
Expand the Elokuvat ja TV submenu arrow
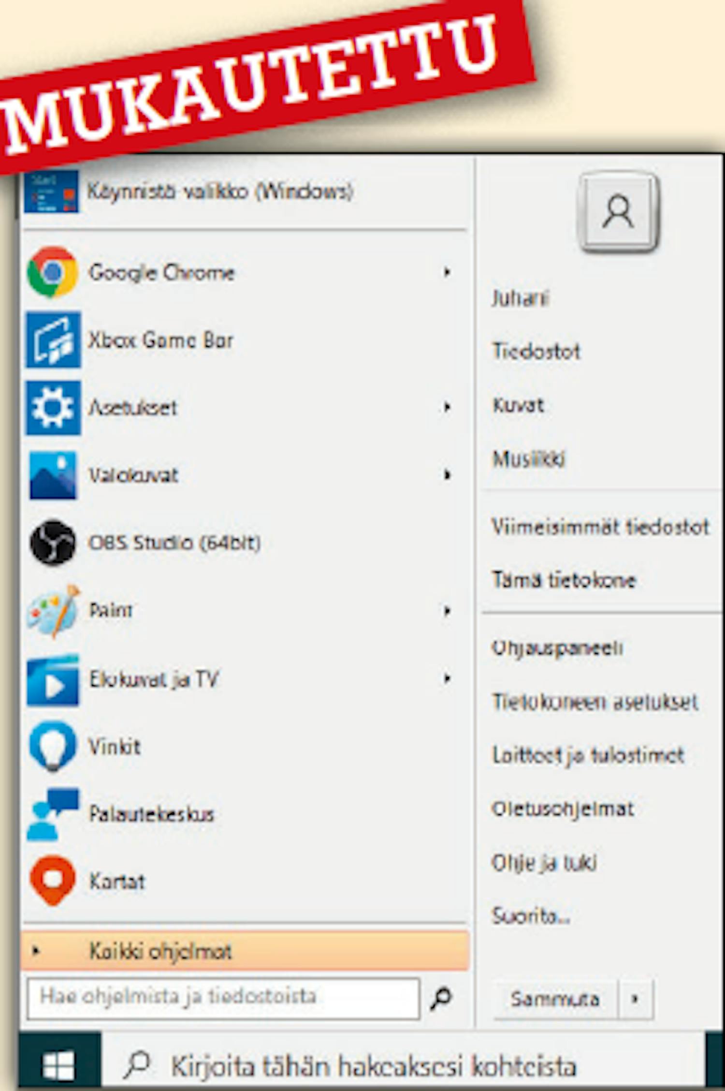pos(448,678)
